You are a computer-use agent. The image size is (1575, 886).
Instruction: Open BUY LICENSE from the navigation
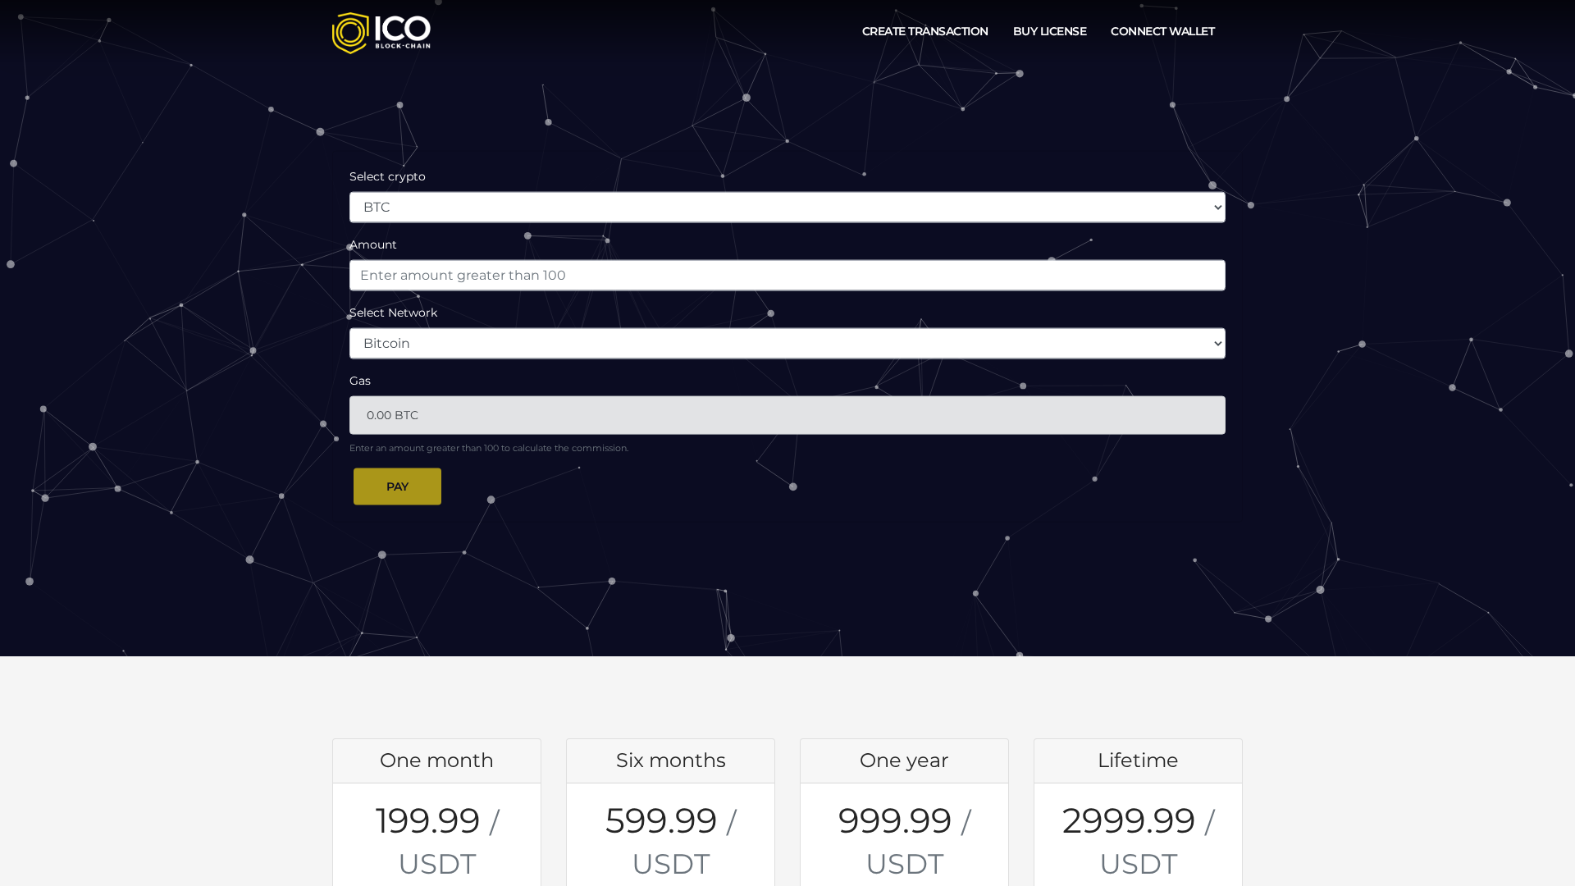point(1049,31)
